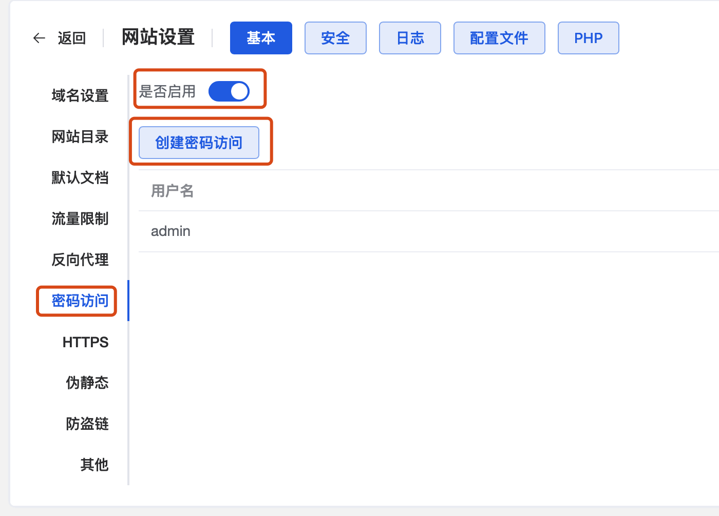Select the 密码访问 sidebar item
719x516 pixels.
coord(76,301)
